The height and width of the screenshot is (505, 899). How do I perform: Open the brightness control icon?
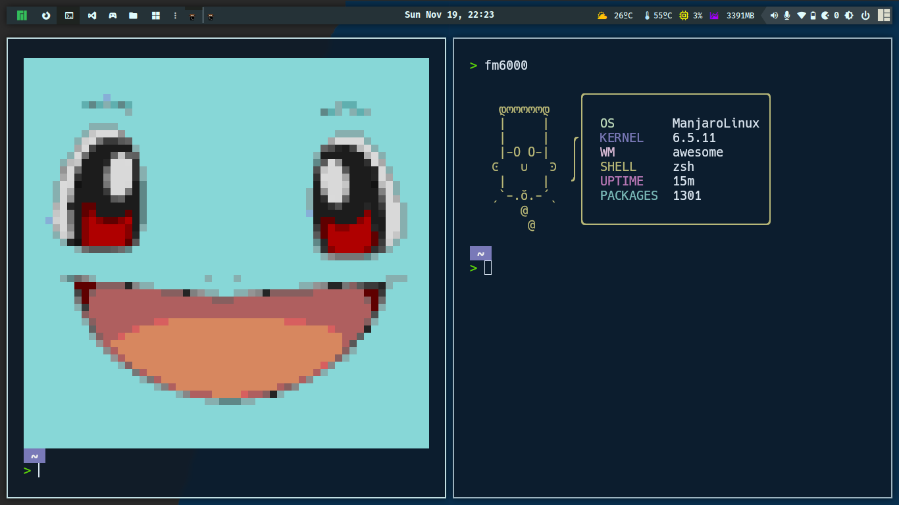(x=850, y=15)
